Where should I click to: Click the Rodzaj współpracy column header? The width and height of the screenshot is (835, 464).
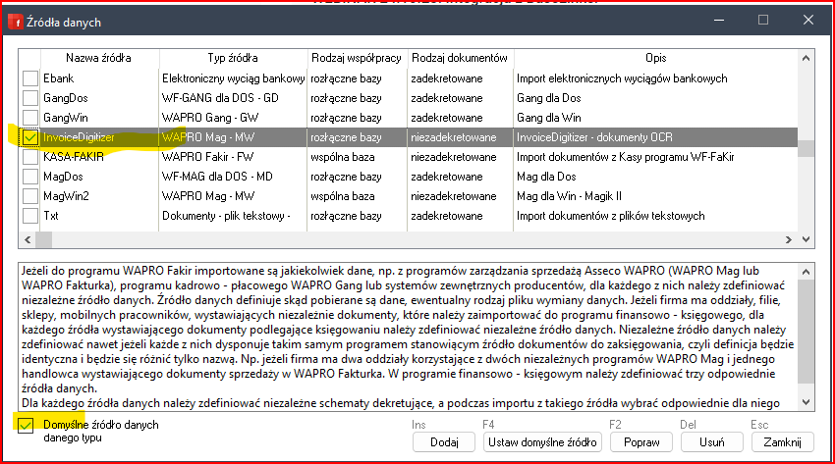357,58
